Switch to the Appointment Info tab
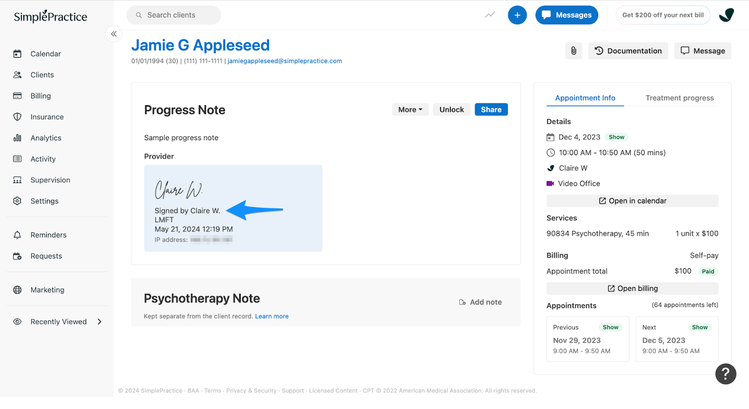749x409 pixels. [585, 98]
